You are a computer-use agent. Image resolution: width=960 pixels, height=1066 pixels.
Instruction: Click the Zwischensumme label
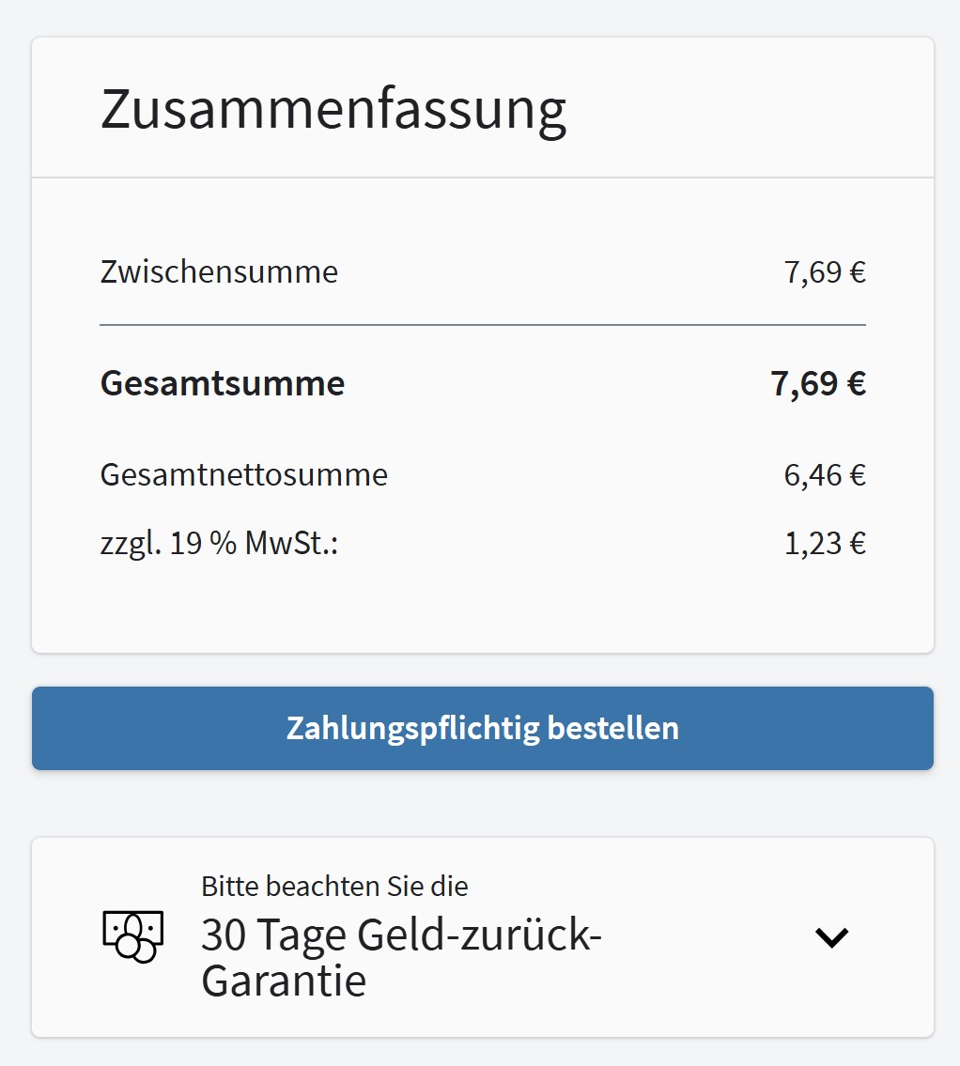219,271
